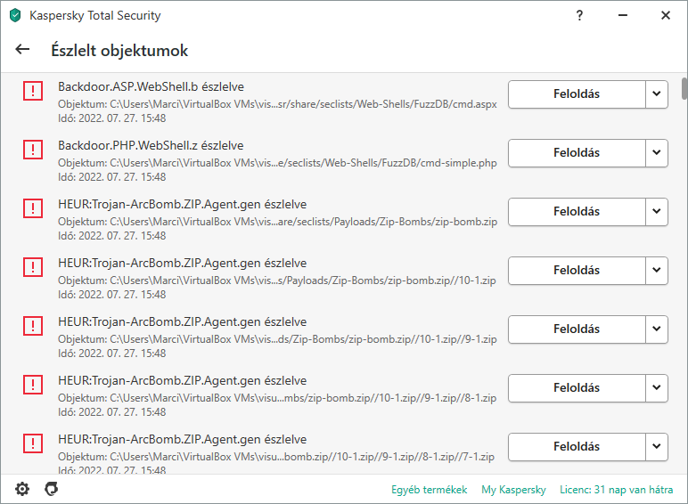Click Feloldás for the 7-1.zip object
Image resolution: width=688 pixels, height=504 pixels.
(x=577, y=446)
